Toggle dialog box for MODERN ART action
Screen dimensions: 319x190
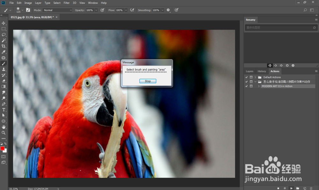[251, 86]
